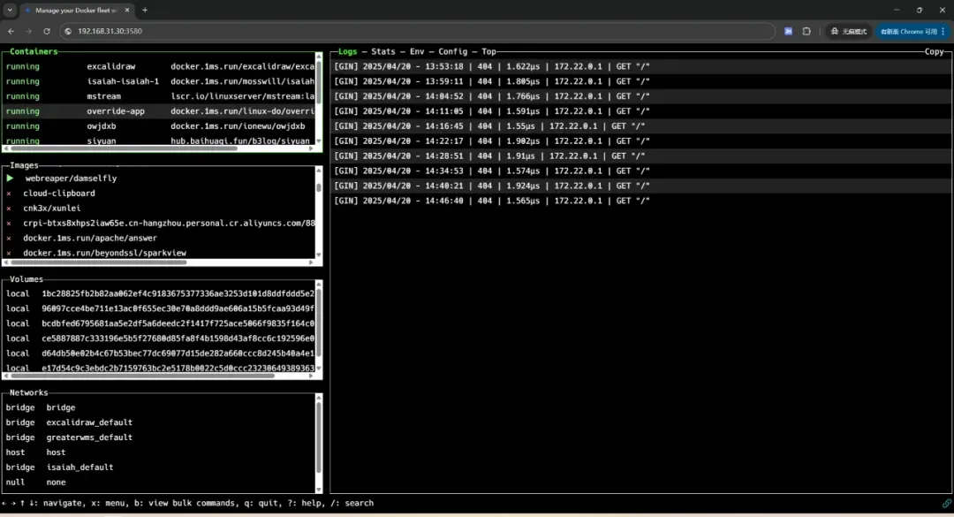Copy the logs with Copy button
This screenshot has height=517, width=954.
click(x=934, y=52)
